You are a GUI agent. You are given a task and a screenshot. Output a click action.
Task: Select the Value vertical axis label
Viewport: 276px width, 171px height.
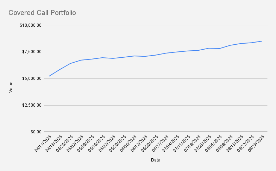(11, 87)
